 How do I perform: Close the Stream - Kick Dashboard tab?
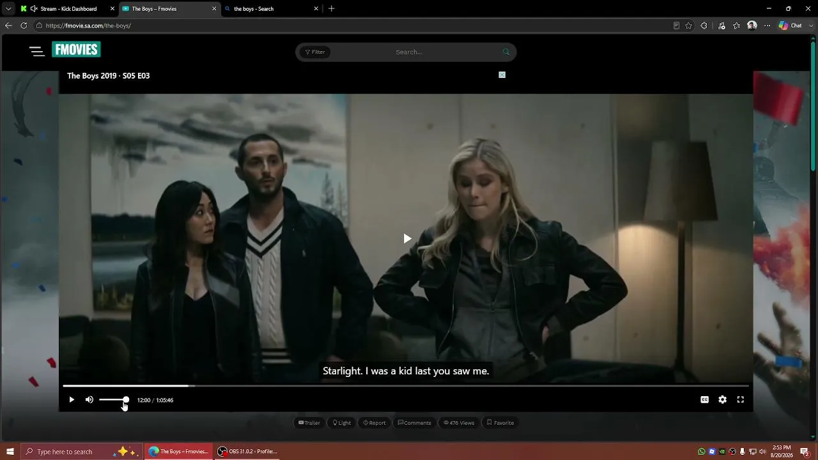(x=112, y=9)
